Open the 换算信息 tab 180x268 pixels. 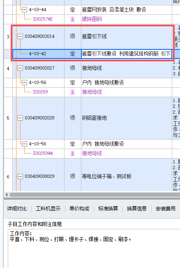pyautogui.click(x=137, y=209)
